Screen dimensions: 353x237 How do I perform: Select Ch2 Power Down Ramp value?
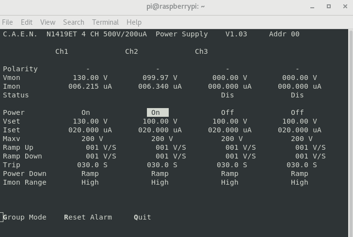pyautogui.click(x=160, y=174)
